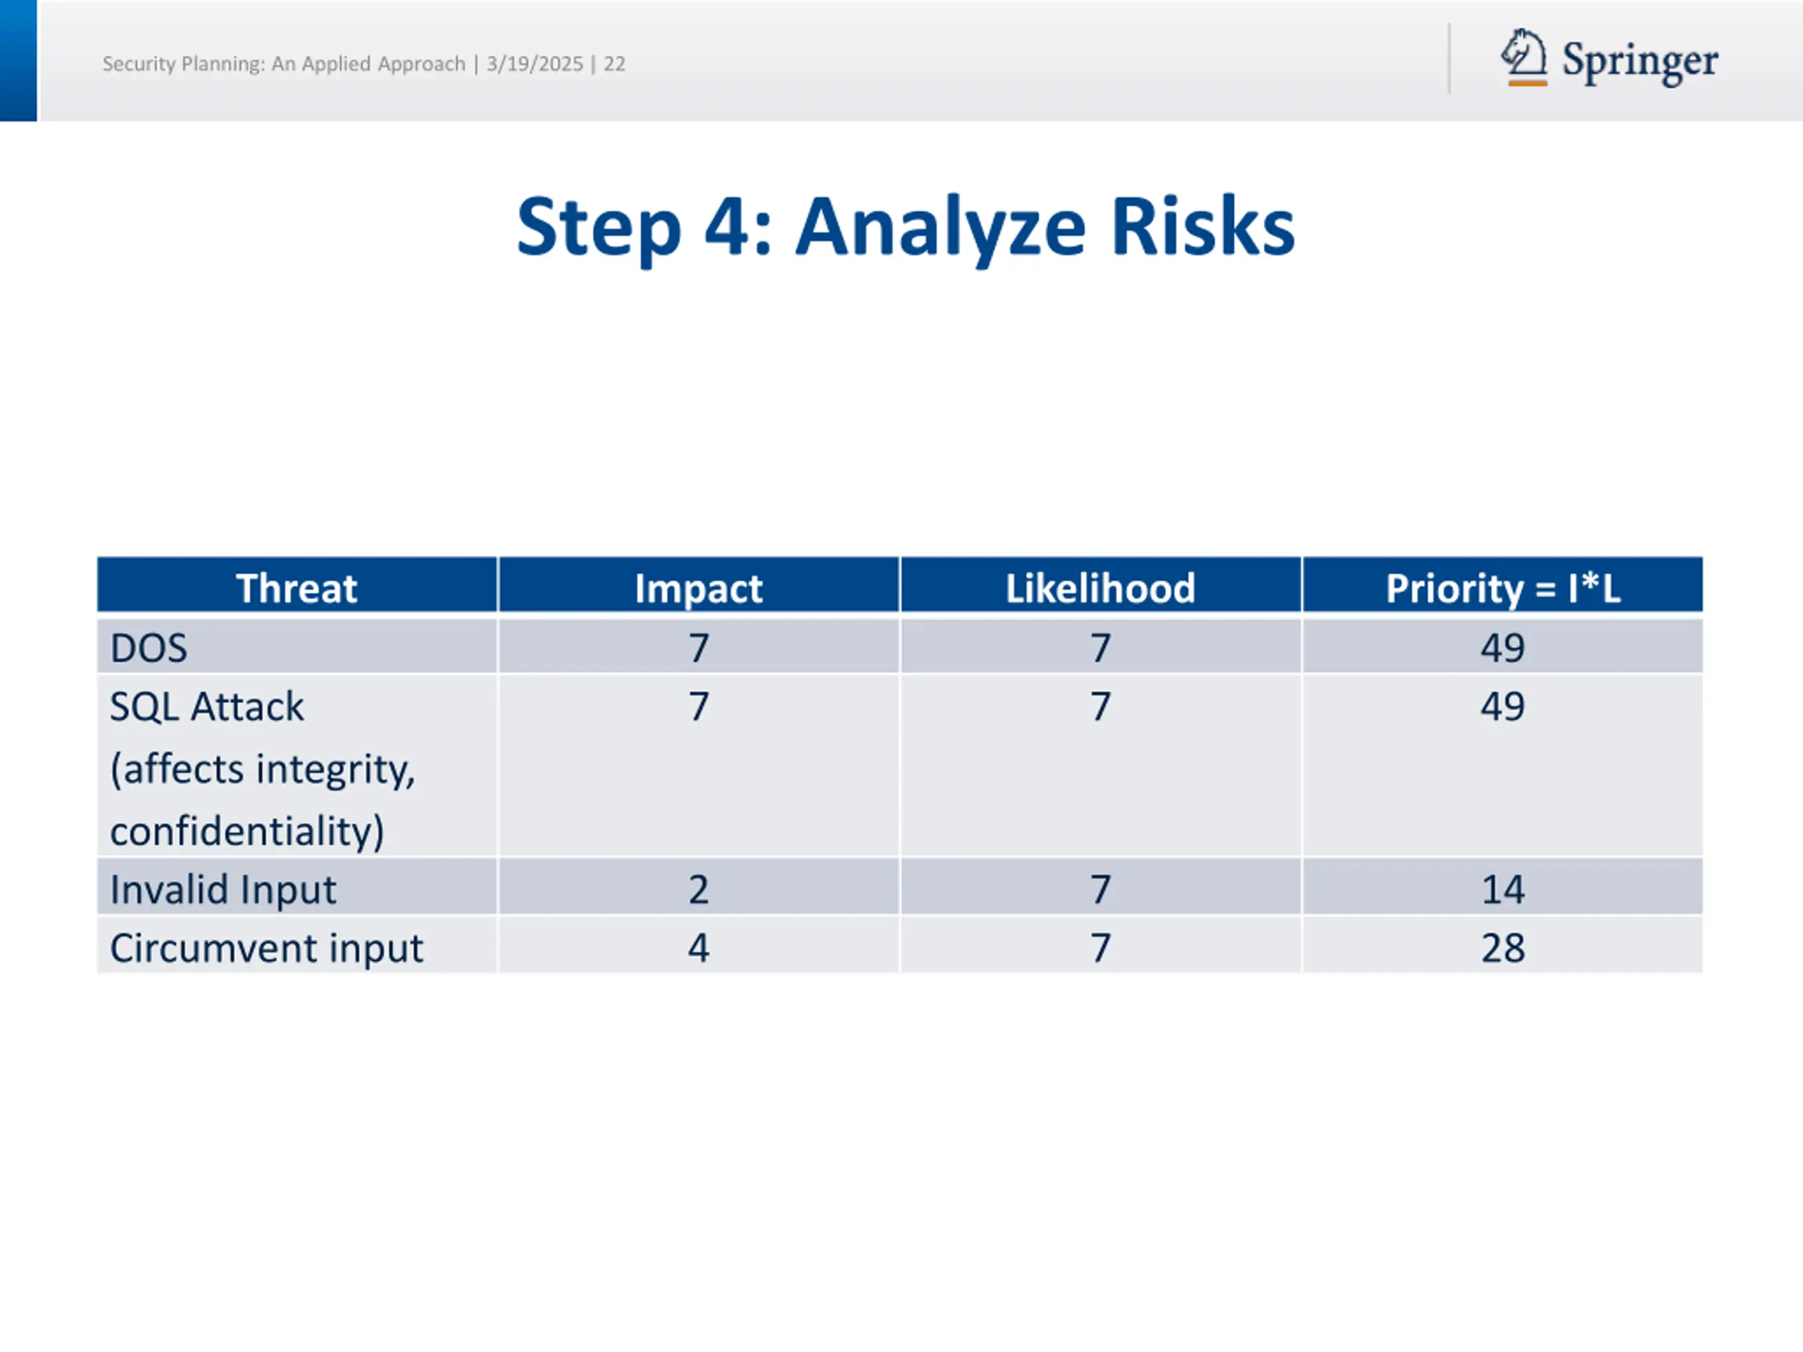
Task: Select the slide title 'Step 4: Analyze Risks'
Action: (x=906, y=228)
